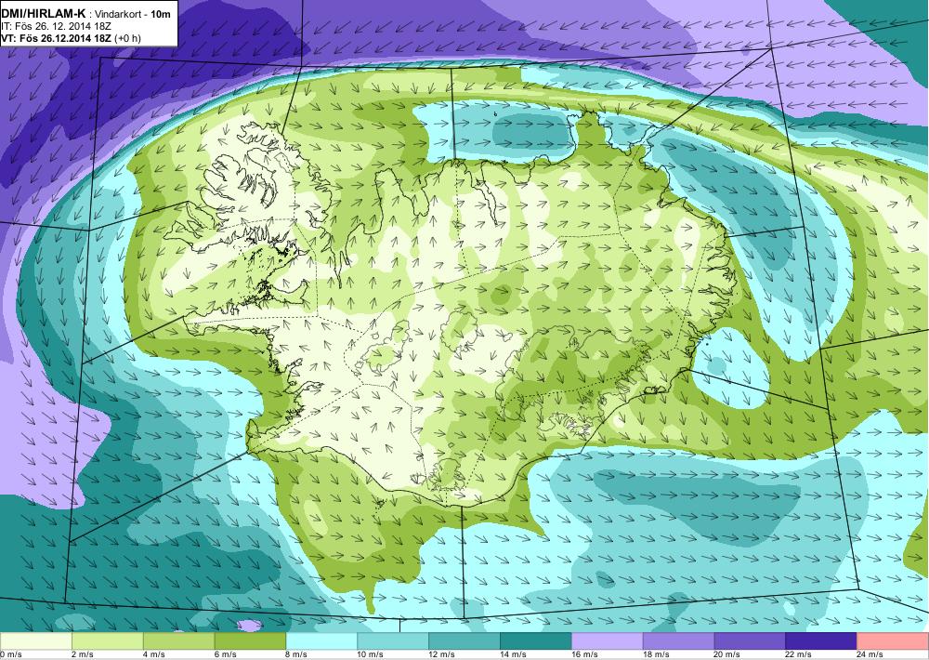This screenshot has width=929, height=660.
Task: Pick the violet swatch starting at 20 m/s
Action: pyautogui.click(x=750, y=641)
